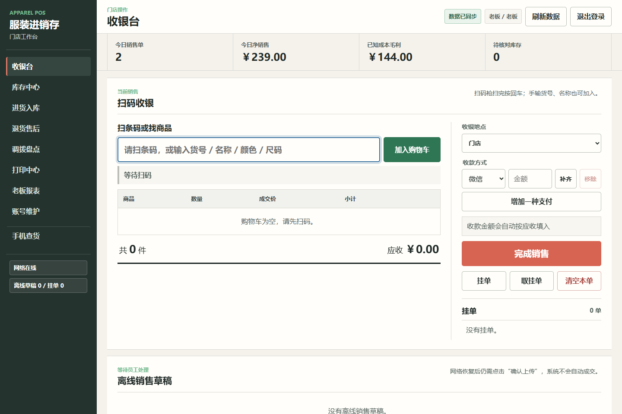622x414 pixels.
Task: Click the 小计 column header
Action: tap(350, 199)
